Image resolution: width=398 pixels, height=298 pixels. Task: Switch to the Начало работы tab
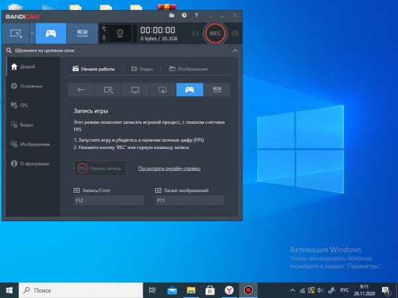tap(94, 69)
